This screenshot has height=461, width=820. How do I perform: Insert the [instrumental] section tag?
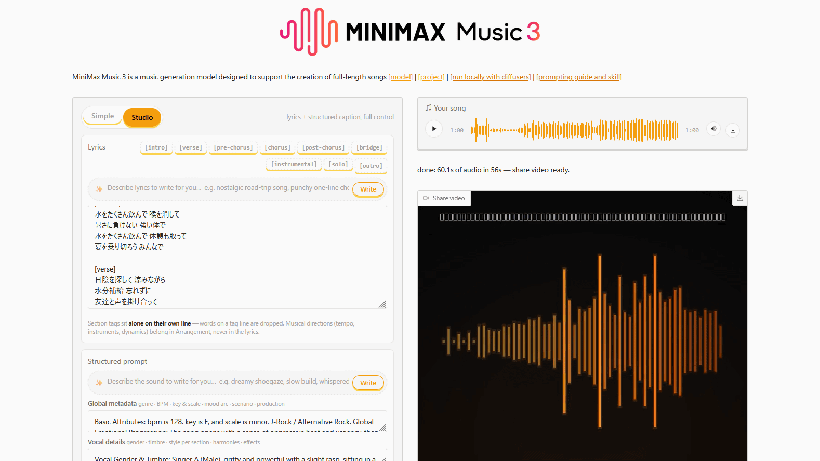(x=294, y=165)
